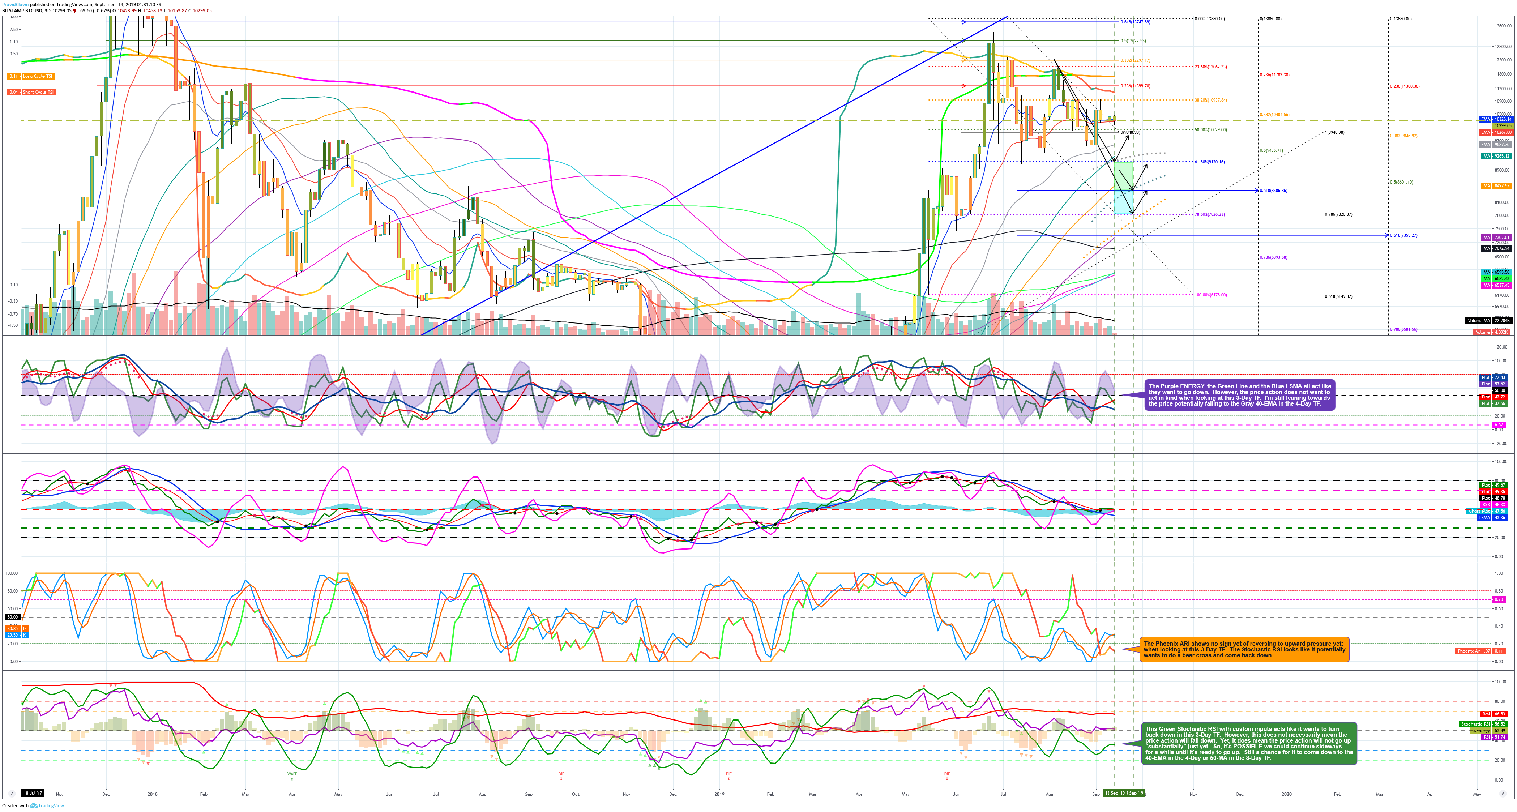Click the magenta MA 6537.45 price label

click(x=1496, y=285)
